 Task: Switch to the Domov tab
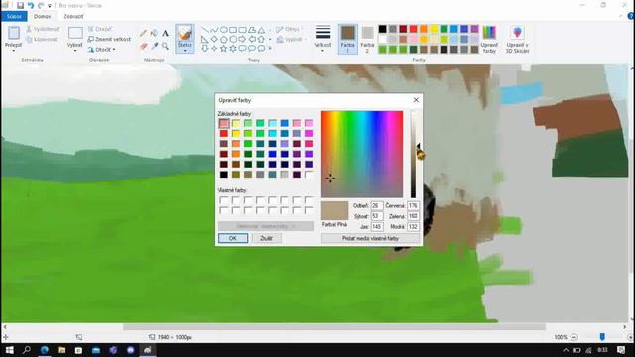(42, 16)
